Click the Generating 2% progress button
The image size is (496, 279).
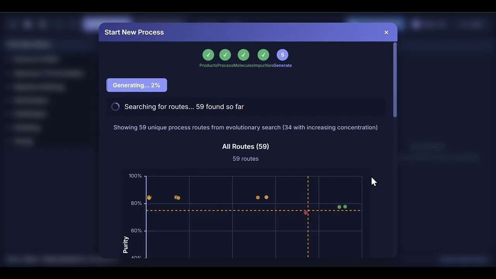pyautogui.click(x=136, y=85)
